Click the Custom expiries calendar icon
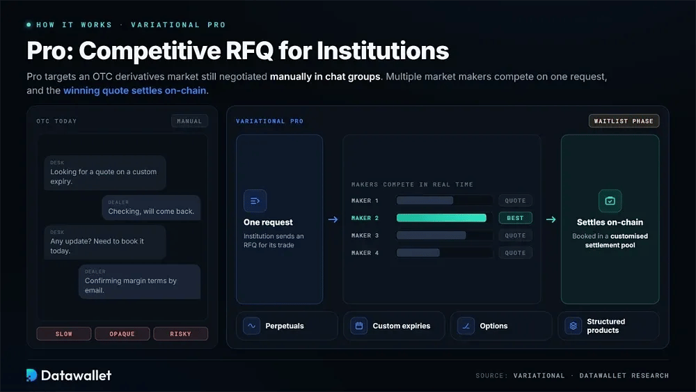 pos(358,326)
